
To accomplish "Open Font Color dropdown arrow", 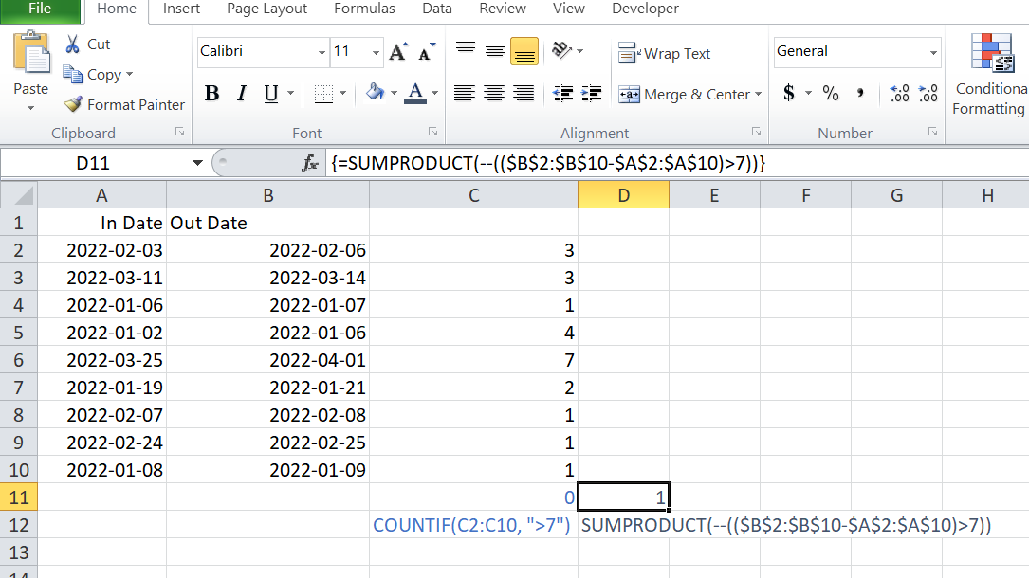I will click(x=434, y=94).
